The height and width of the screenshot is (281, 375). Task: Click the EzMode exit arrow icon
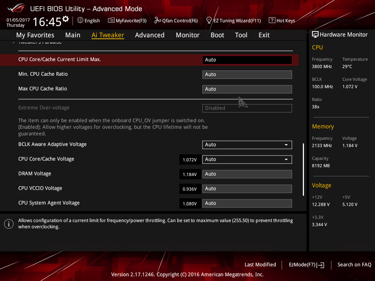tap(321, 265)
